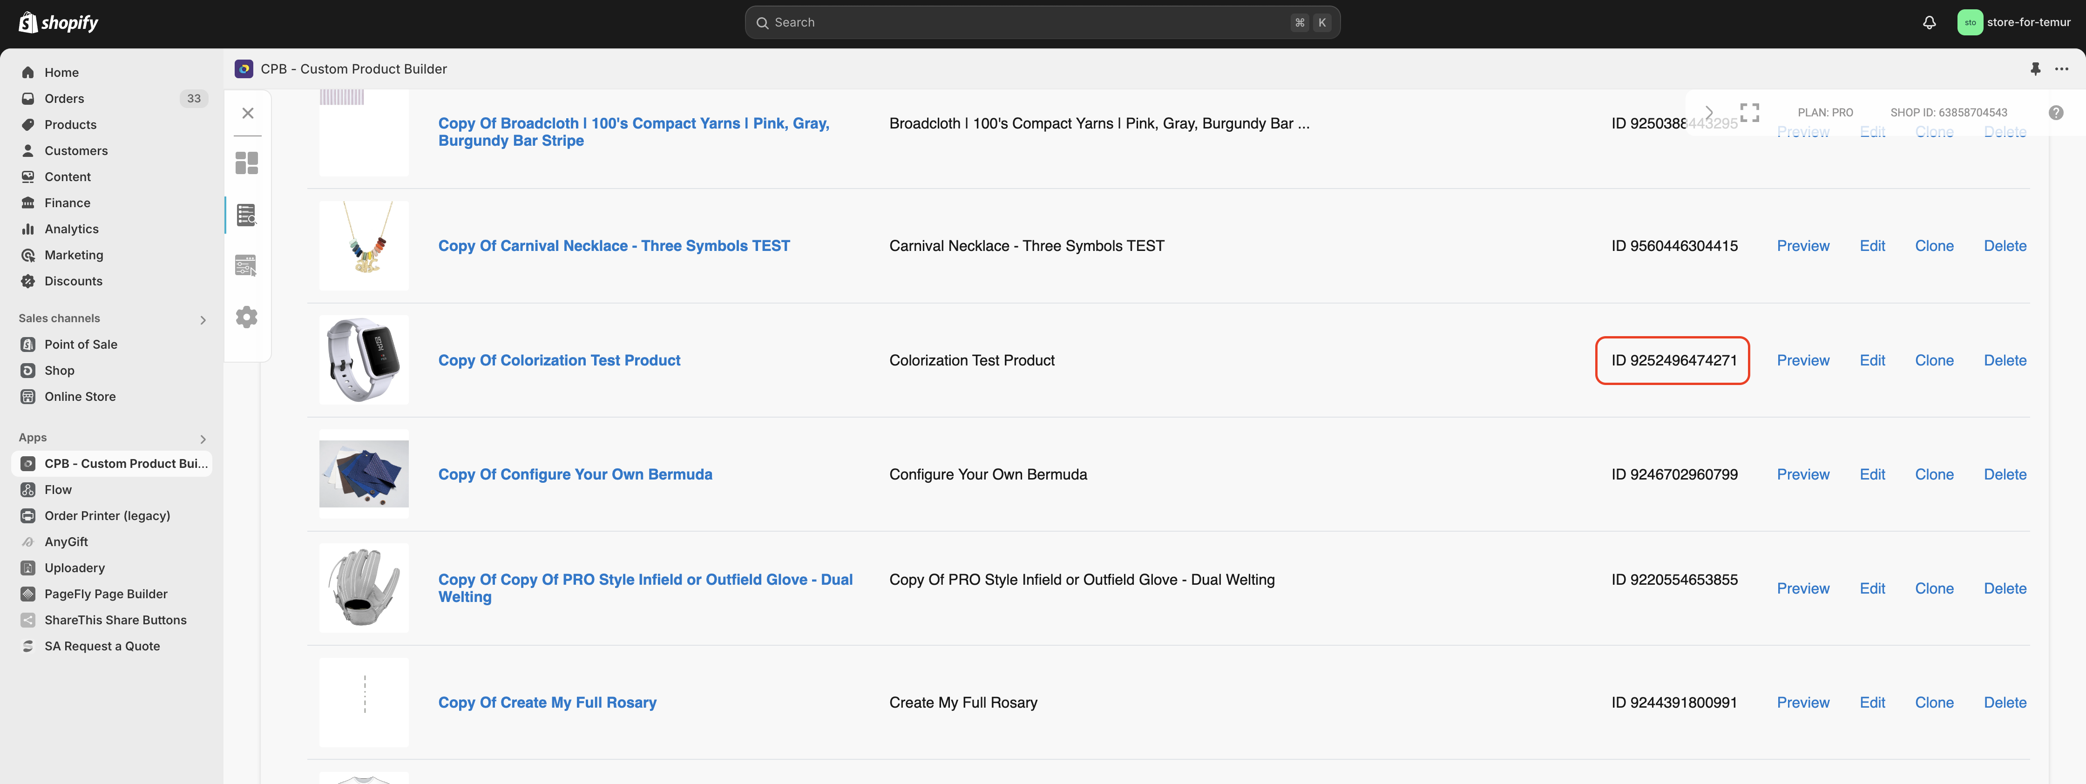Open CPB options editor icon
Viewport: 2086px width, 784px height.
(x=246, y=266)
